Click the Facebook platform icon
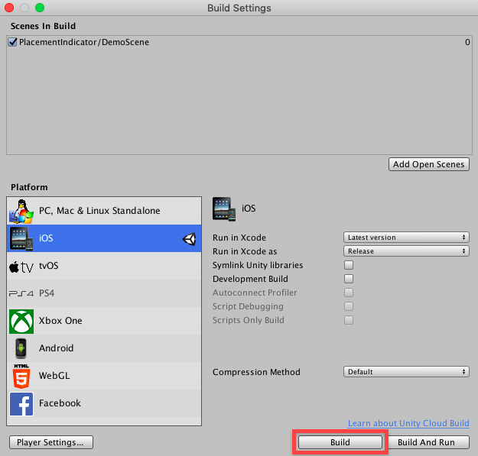This screenshot has height=456, width=478. click(x=21, y=404)
